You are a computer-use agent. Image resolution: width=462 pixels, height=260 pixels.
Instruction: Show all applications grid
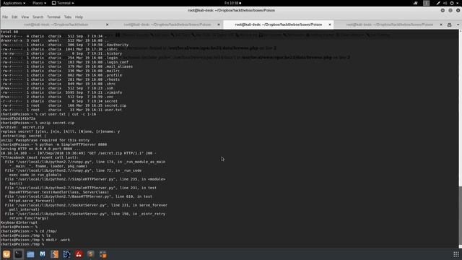click(x=456, y=254)
